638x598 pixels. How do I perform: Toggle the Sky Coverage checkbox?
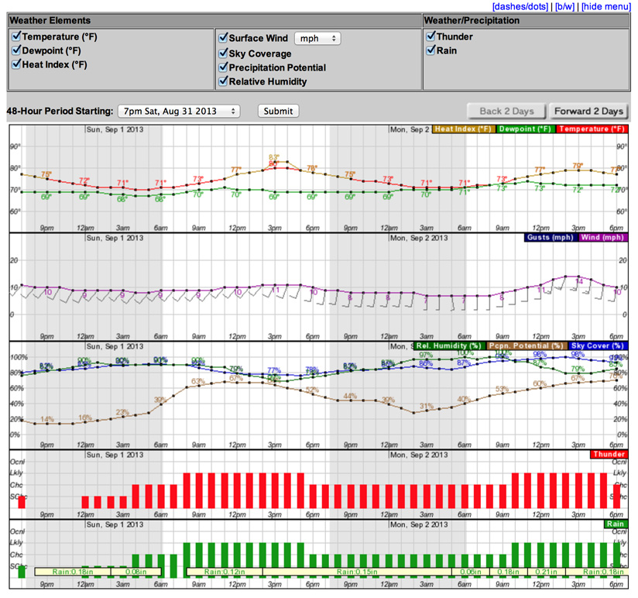[x=223, y=53]
